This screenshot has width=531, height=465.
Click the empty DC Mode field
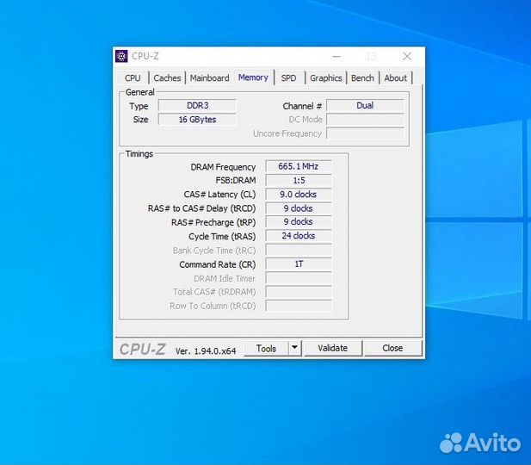coord(365,120)
